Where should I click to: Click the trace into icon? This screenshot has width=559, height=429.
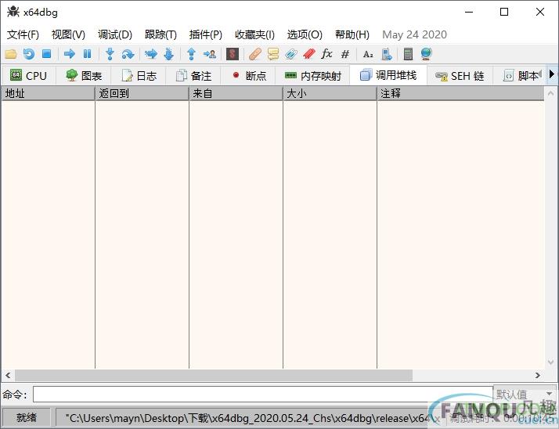click(151, 54)
